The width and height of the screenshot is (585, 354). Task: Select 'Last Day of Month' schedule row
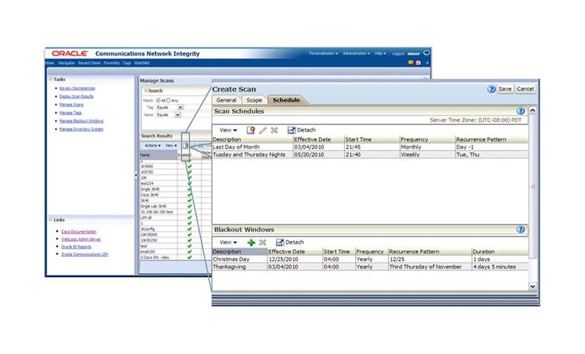pos(370,147)
